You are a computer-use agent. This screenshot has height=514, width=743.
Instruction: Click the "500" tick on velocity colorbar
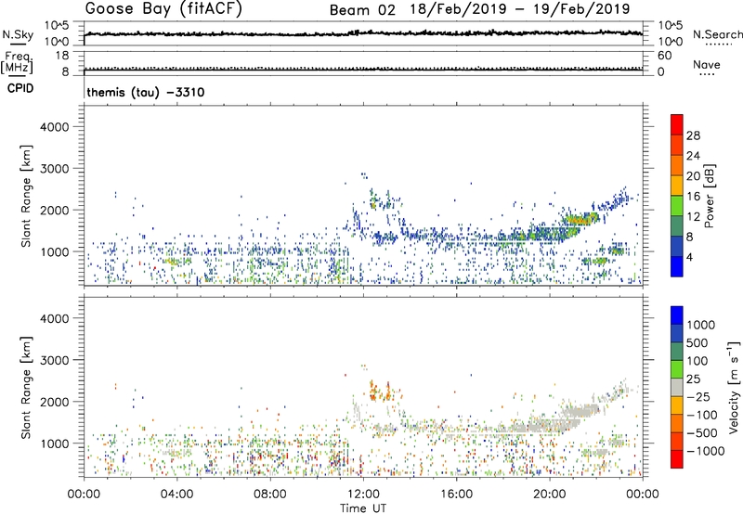tap(697, 343)
